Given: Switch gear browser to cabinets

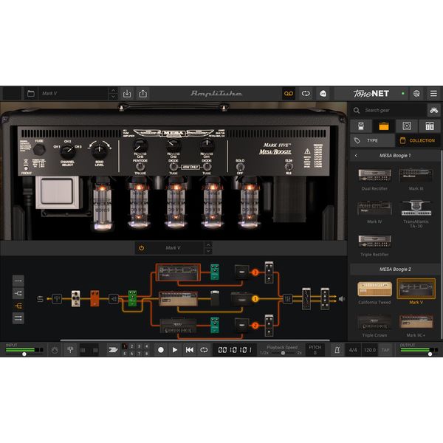Looking at the screenshot, I should [407, 126].
